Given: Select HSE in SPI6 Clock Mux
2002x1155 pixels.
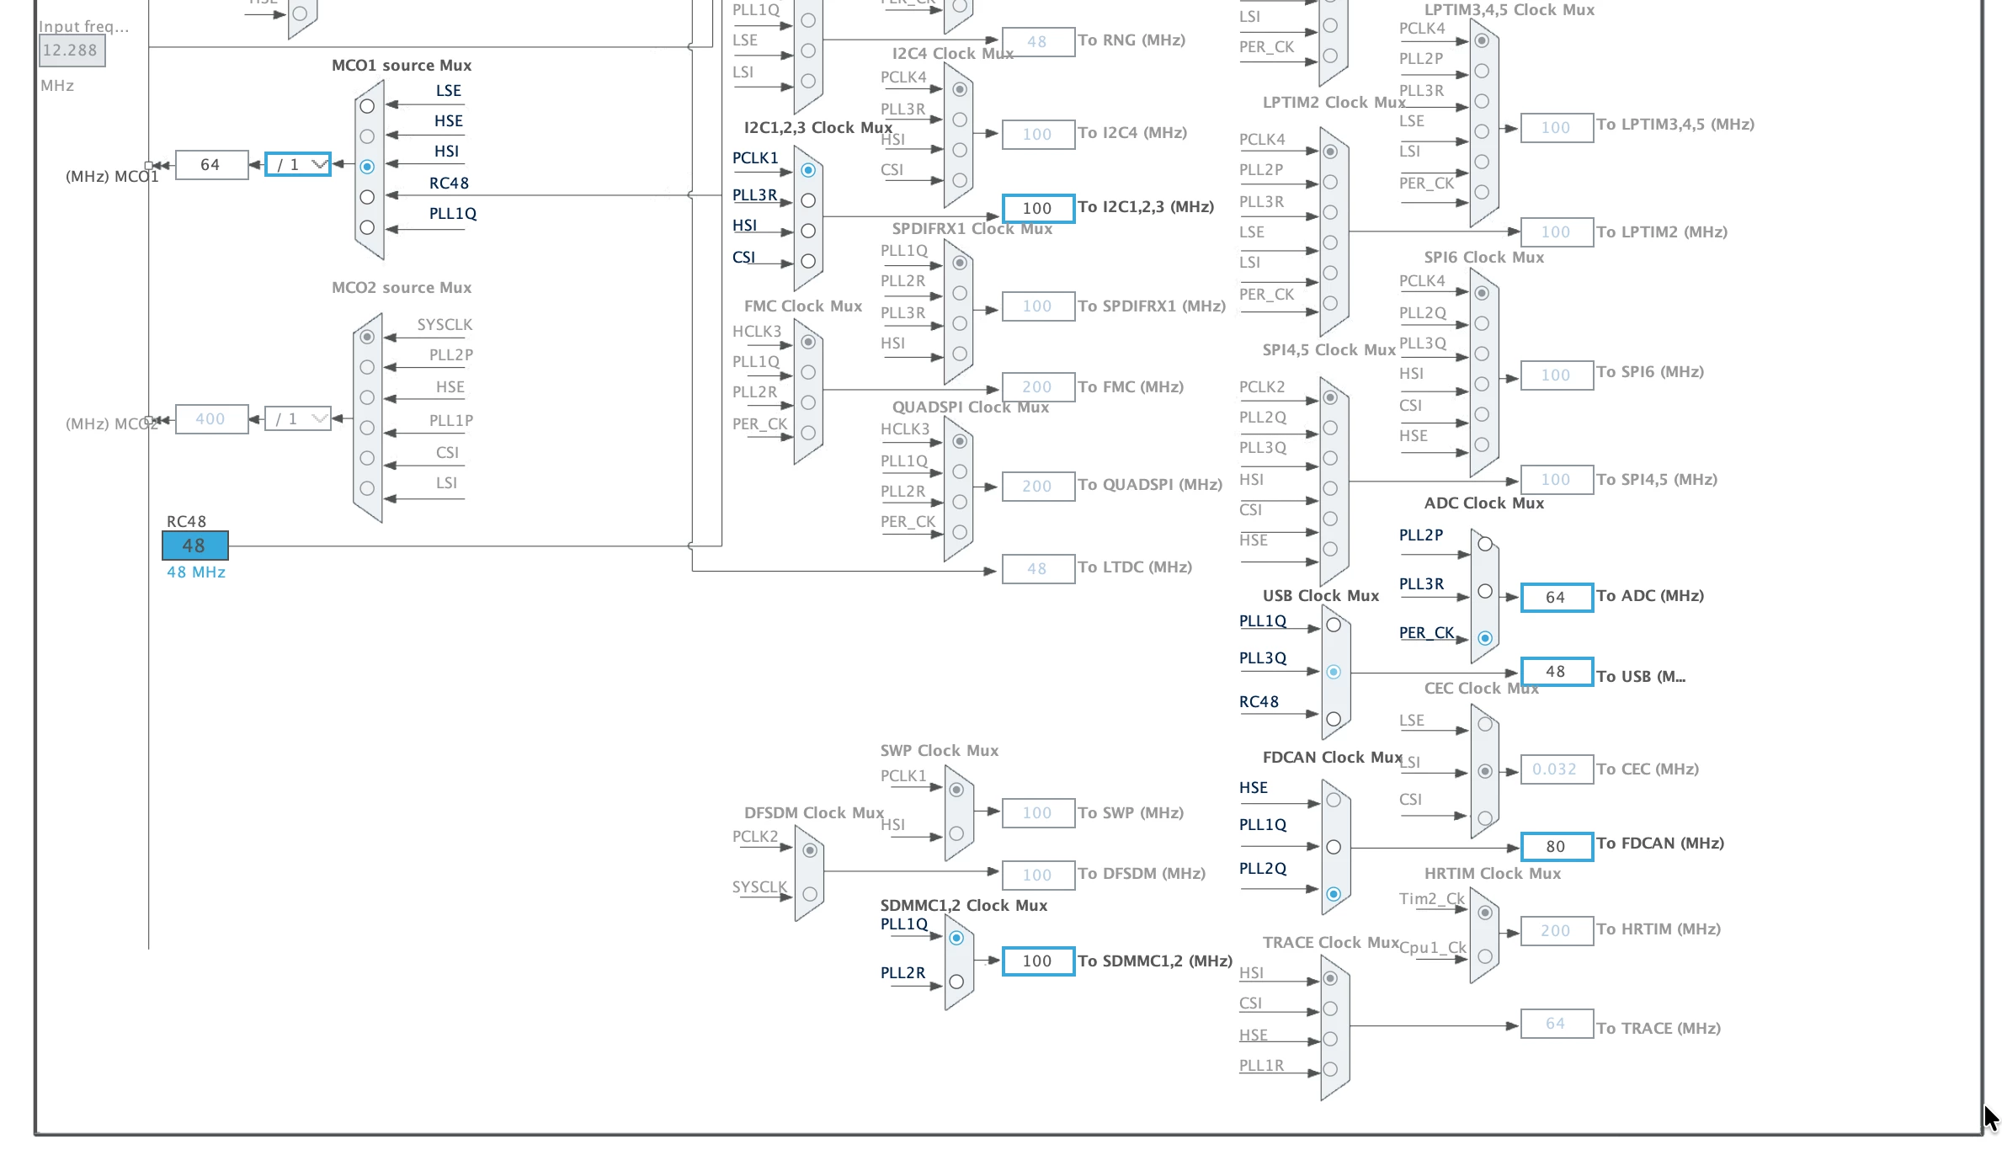Looking at the screenshot, I should pos(1482,444).
